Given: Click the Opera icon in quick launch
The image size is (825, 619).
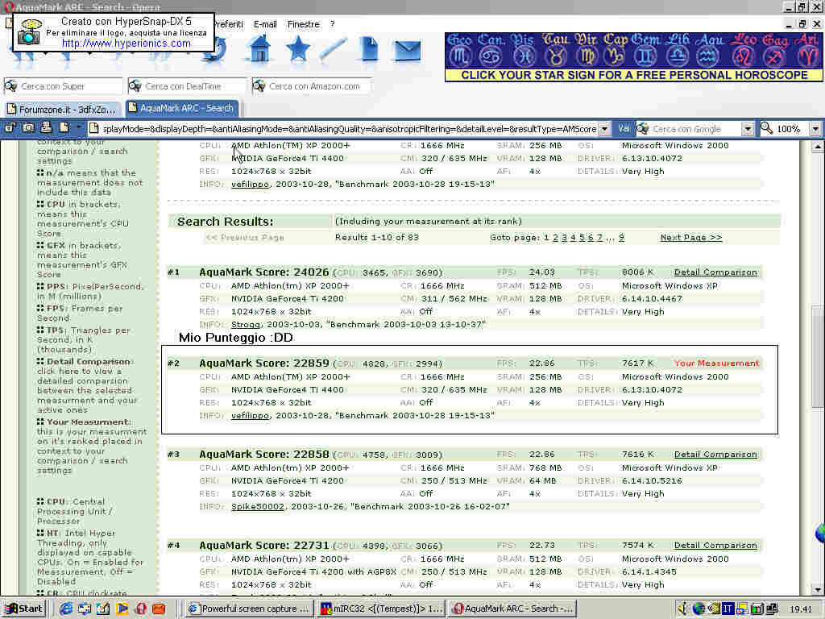Looking at the screenshot, I should pyautogui.click(x=140, y=609).
